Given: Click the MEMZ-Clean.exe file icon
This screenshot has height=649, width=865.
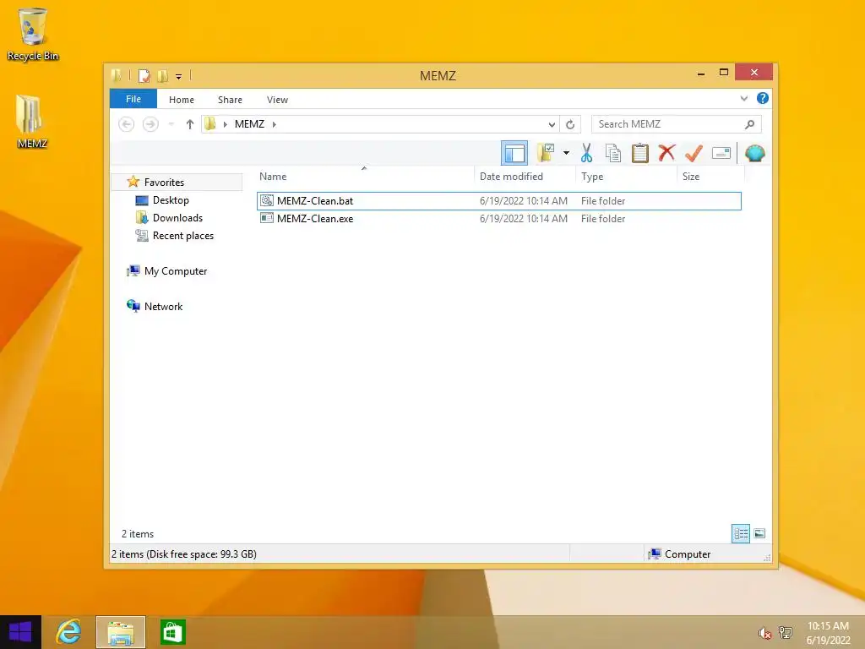Looking at the screenshot, I should (266, 218).
